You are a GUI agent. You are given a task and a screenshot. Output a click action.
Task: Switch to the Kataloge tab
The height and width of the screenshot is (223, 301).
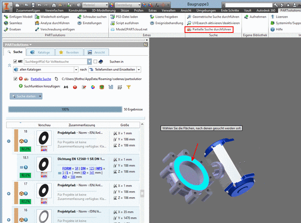tap(41, 52)
